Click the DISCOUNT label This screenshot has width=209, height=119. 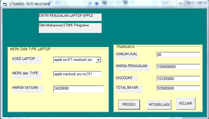[x=127, y=78]
